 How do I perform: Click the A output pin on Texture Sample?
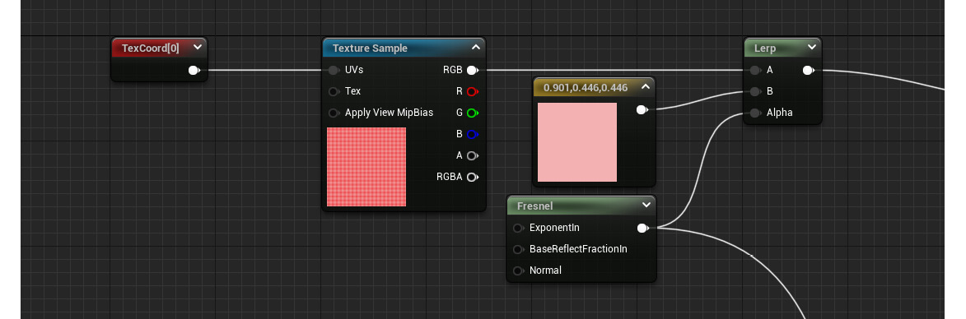[x=473, y=155]
